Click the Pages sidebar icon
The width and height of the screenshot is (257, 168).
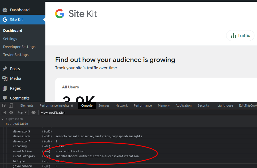(5, 88)
